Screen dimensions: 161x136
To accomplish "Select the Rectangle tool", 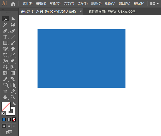I will pos(5,43).
